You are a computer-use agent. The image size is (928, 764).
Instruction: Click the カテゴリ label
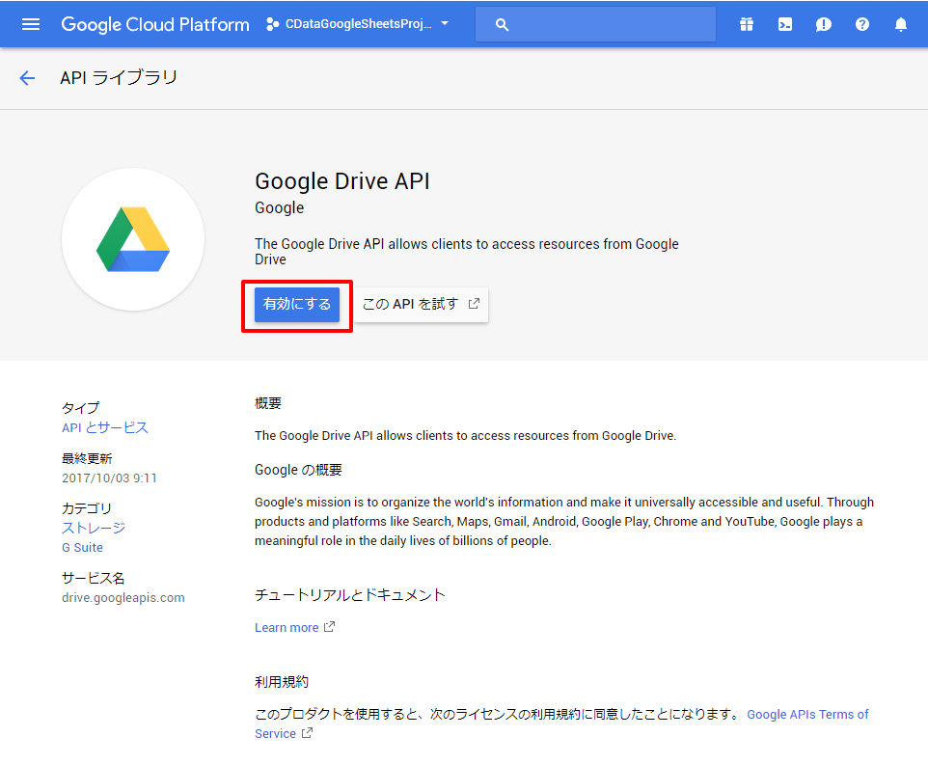click(87, 508)
